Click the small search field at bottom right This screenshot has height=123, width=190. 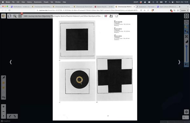(186, 117)
